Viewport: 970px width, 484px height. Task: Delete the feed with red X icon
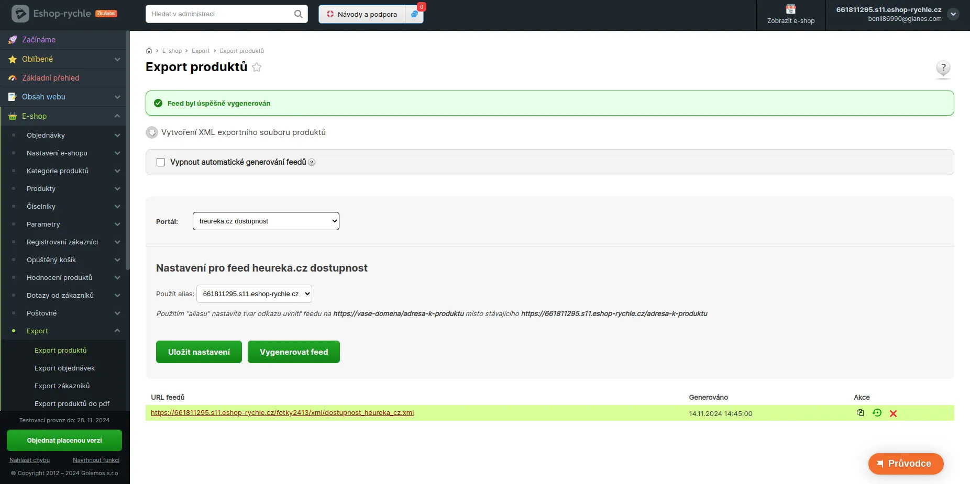click(893, 413)
